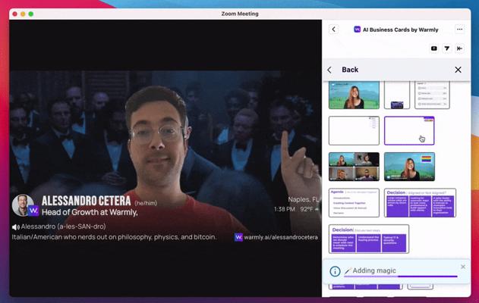Screen dimensions: 479x303
Task: Click the he/him pronoun label
Action: [x=146, y=203]
